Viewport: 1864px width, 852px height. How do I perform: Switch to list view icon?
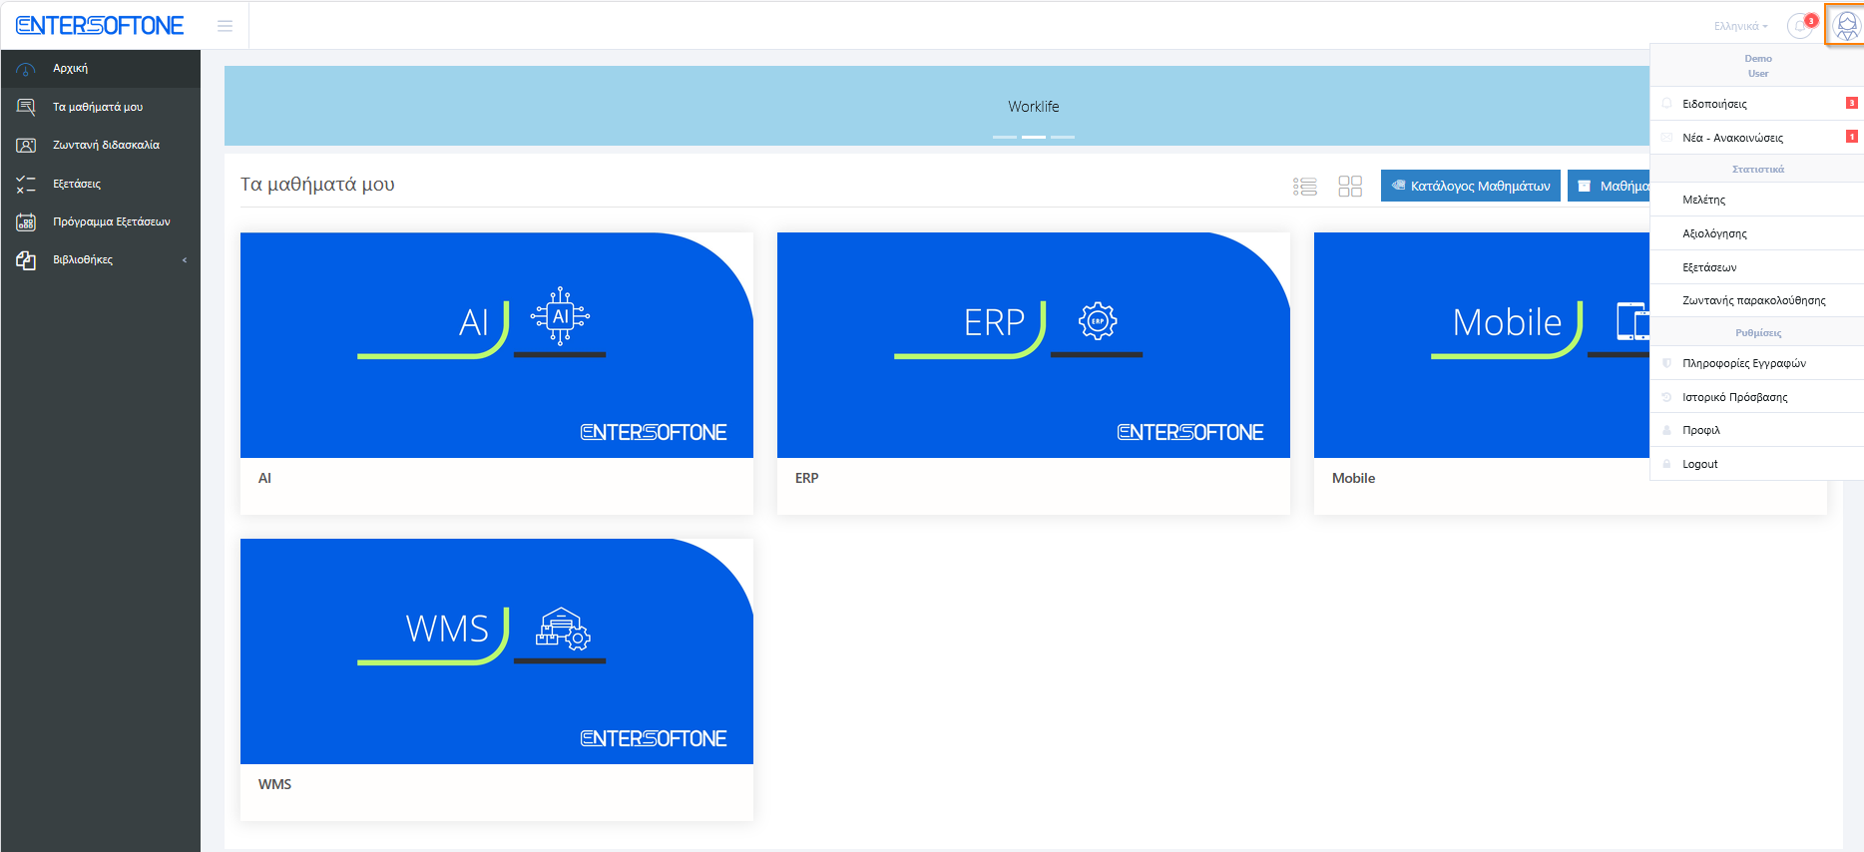(1305, 187)
